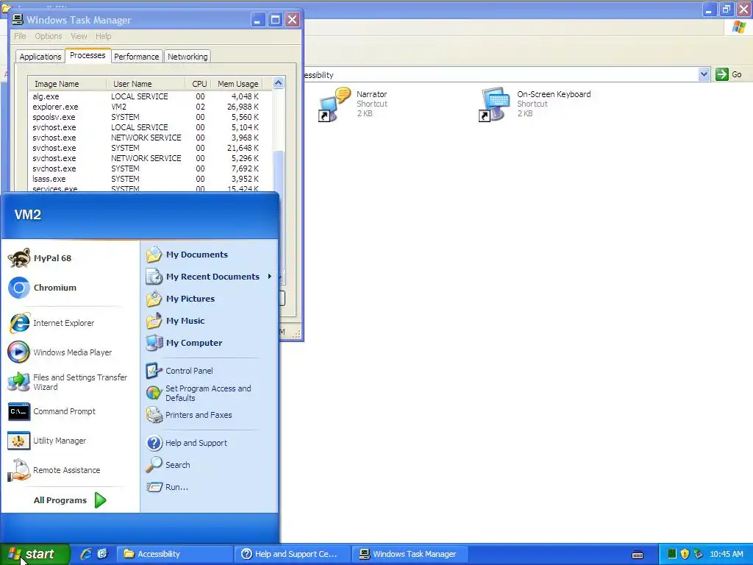This screenshot has width=753, height=565.
Task: Click the Go button in Explorer
Action: point(729,74)
